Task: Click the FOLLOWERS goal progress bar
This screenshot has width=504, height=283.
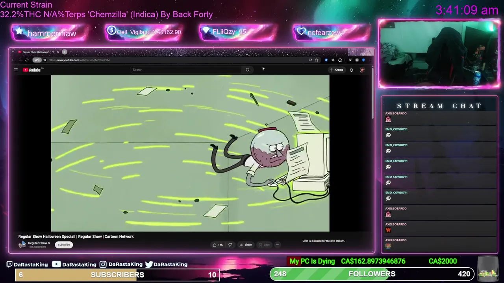Action: point(372,274)
